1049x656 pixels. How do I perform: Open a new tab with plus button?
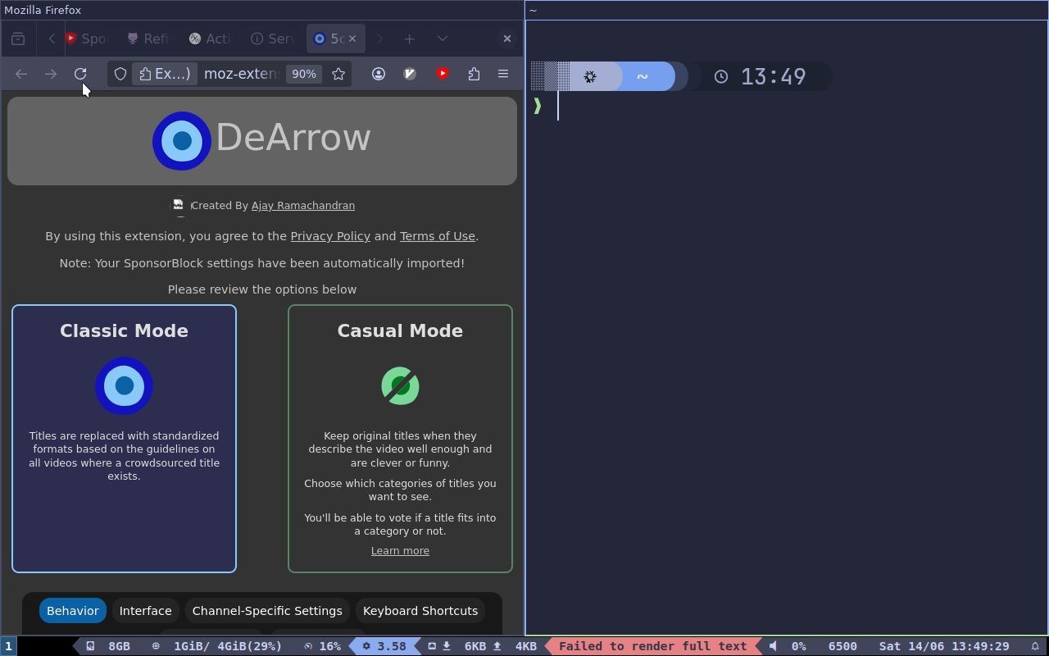pyautogui.click(x=410, y=39)
